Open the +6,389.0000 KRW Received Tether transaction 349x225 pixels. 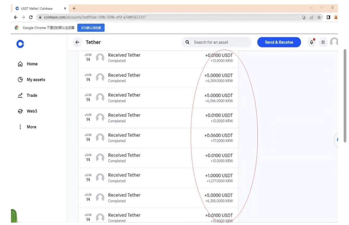pos(159,78)
